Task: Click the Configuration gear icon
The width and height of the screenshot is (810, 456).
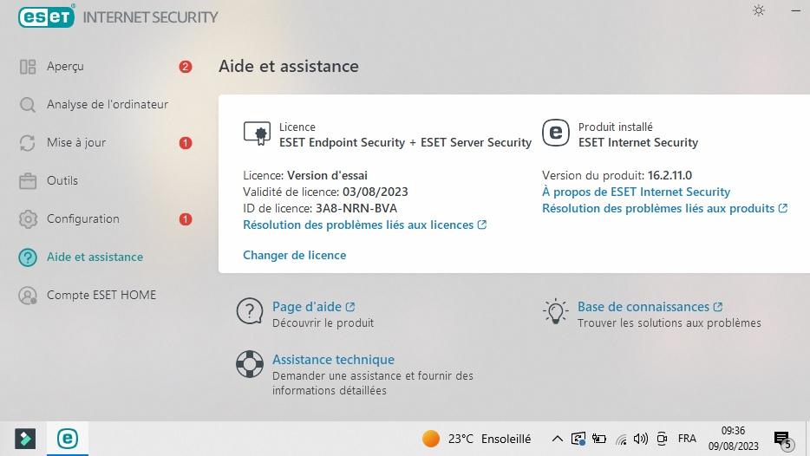Action: click(x=28, y=219)
